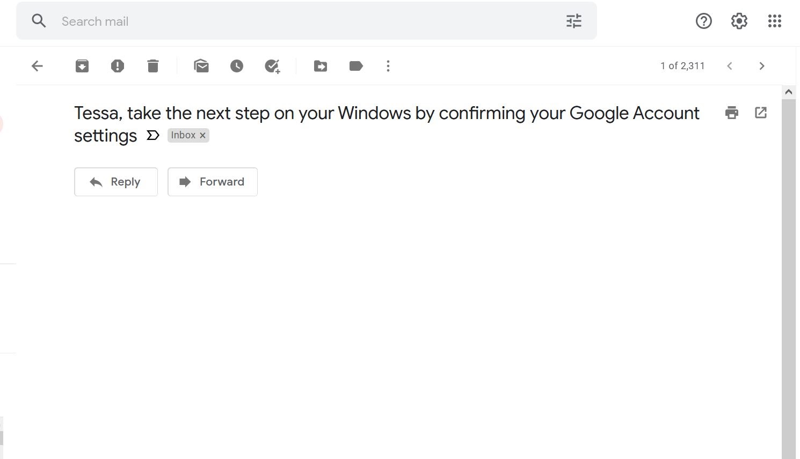This screenshot has height=459, width=800.
Task: Open the More actions menu
Action: pyautogui.click(x=388, y=65)
